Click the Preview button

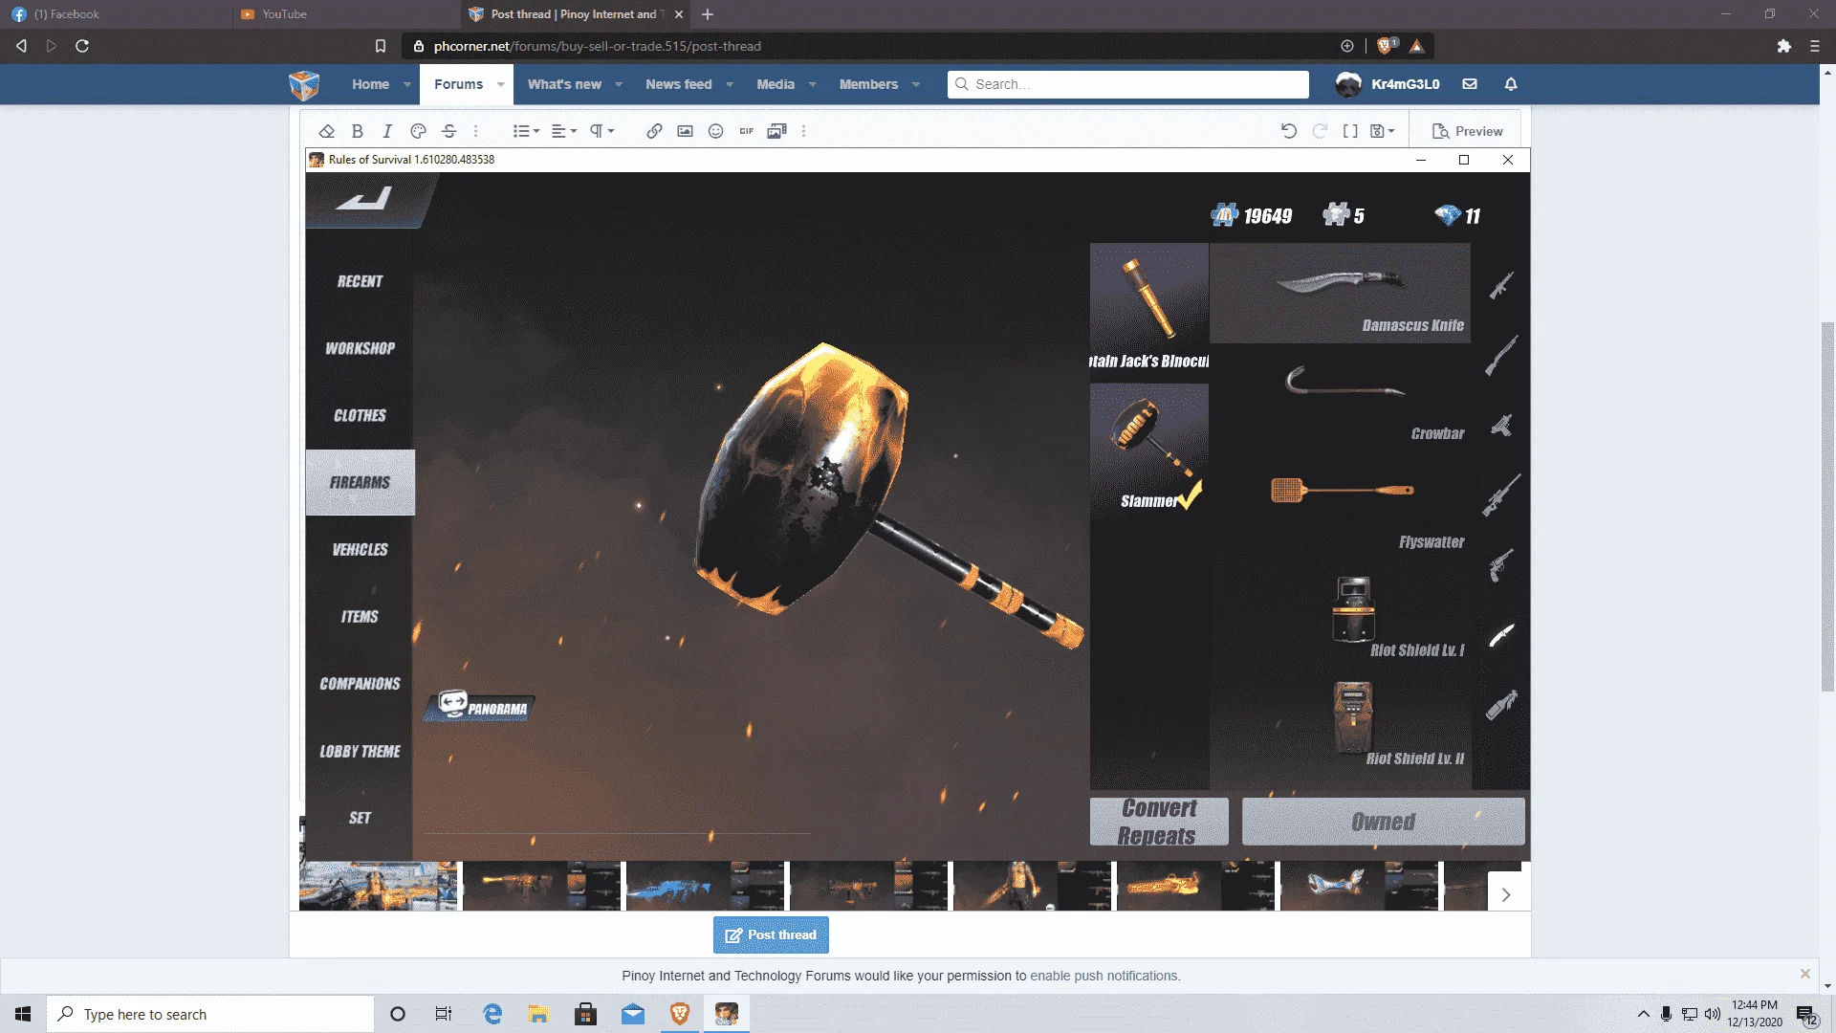pyautogui.click(x=1468, y=131)
